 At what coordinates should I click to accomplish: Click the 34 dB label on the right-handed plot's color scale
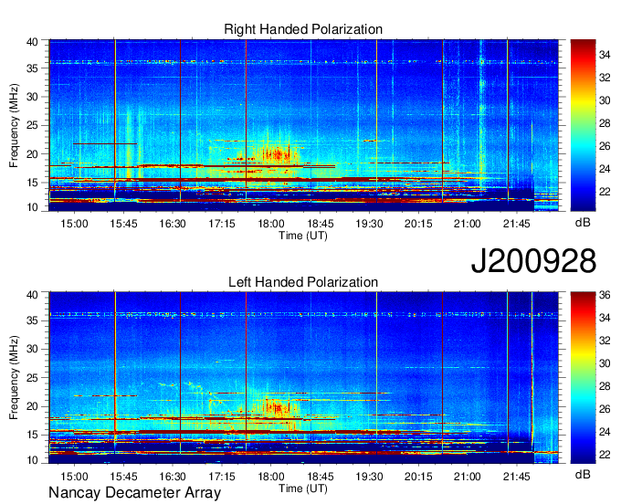tap(605, 55)
